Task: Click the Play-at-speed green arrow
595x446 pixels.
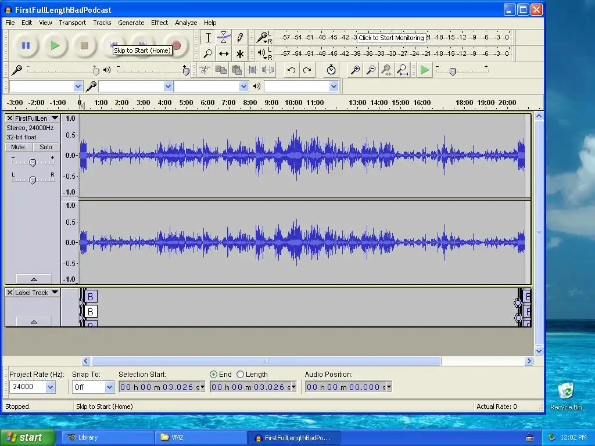Action: click(425, 70)
